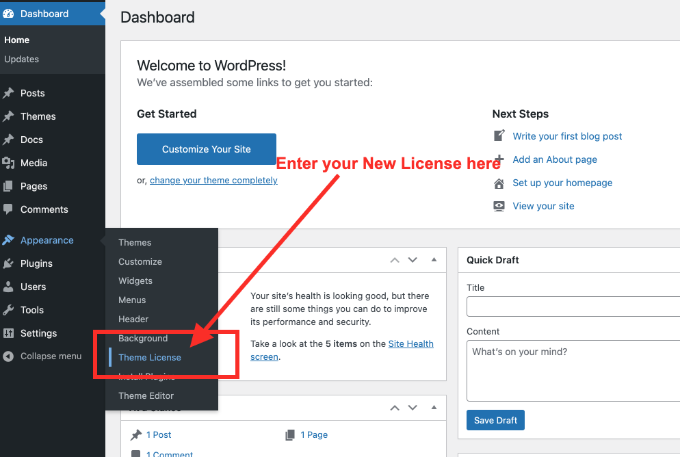
Task: Move At a Glance widget up with chevron
Action: (x=395, y=408)
